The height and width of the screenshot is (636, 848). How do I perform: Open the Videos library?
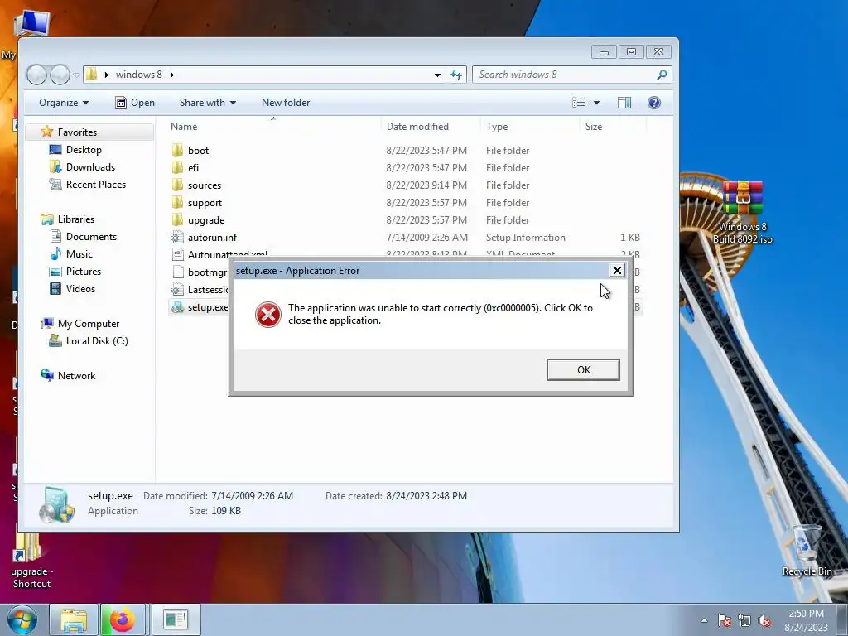[80, 289]
